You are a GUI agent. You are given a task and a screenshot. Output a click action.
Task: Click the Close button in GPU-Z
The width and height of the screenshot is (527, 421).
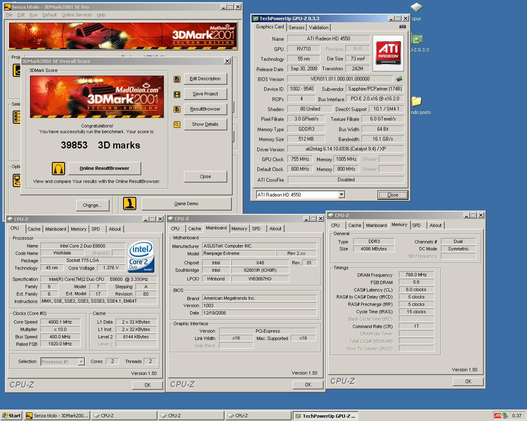(393, 195)
